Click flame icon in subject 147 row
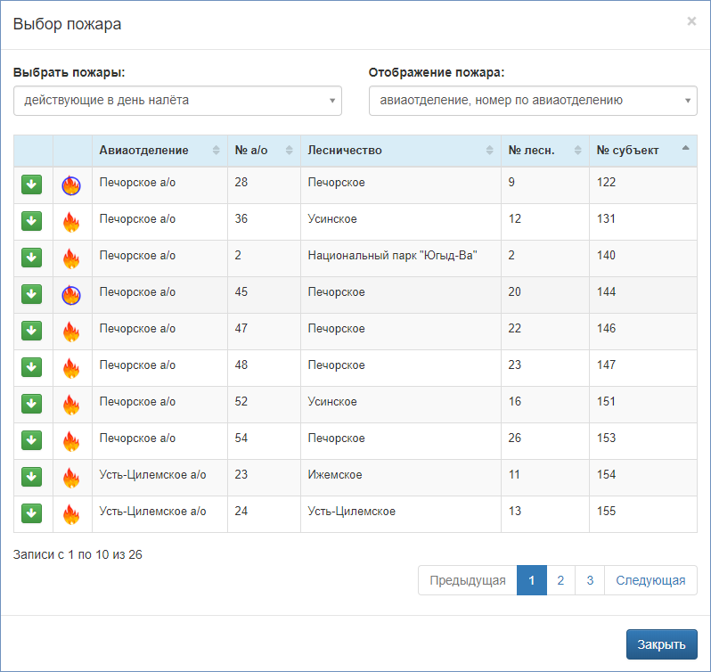Screen dimensions: 711x672 (x=71, y=368)
